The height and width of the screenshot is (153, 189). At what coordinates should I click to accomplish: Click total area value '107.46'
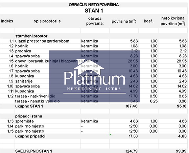coord(131,106)
